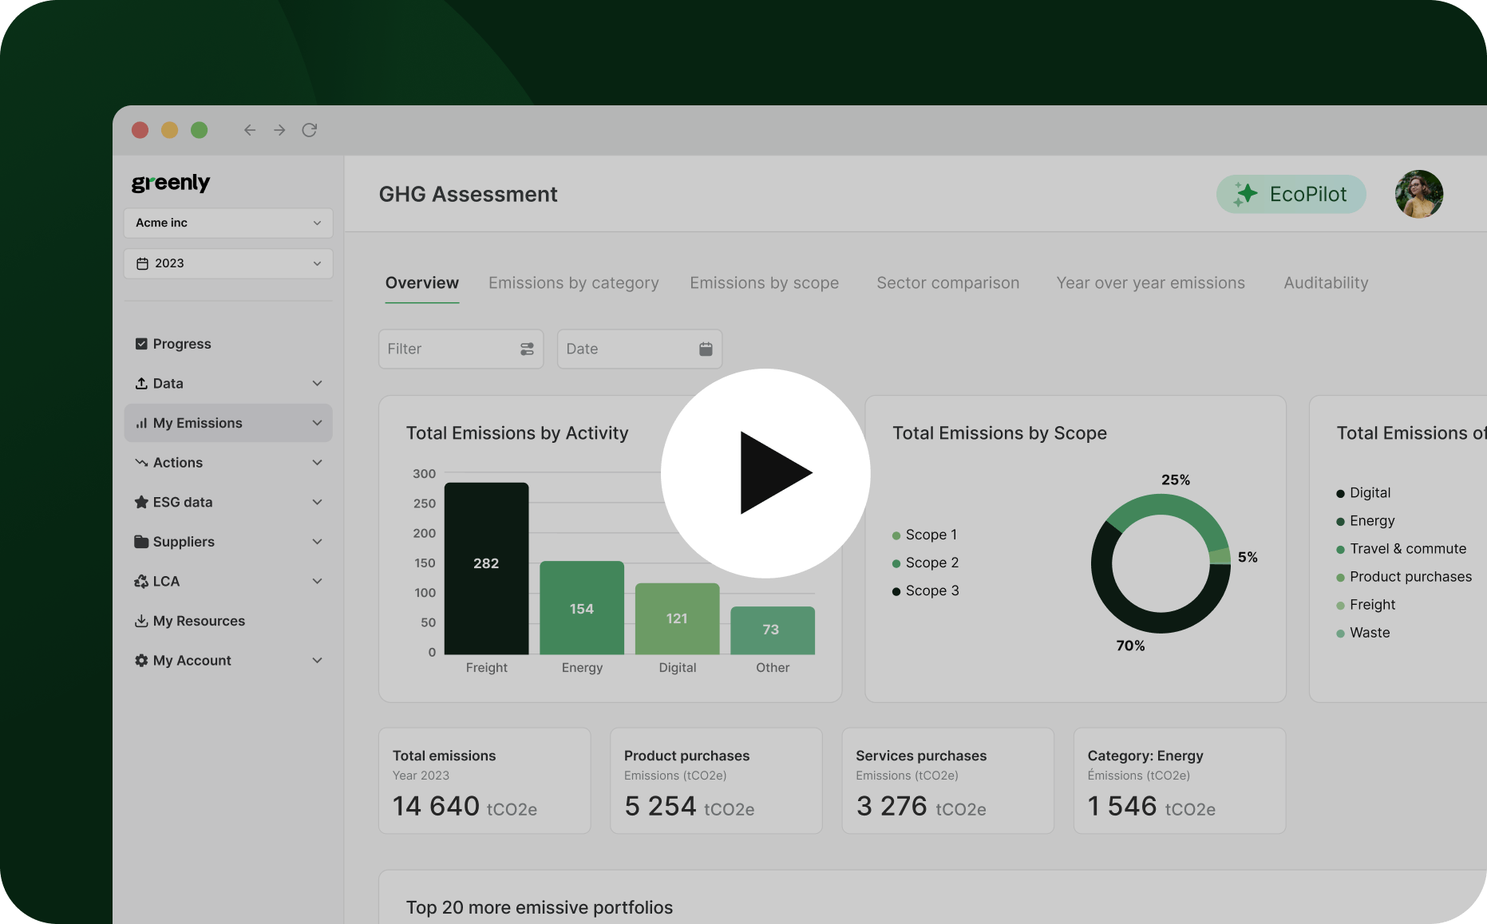1487x924 pixels.
Task: Go to the Auditability tab
Action: [1327, 283]
